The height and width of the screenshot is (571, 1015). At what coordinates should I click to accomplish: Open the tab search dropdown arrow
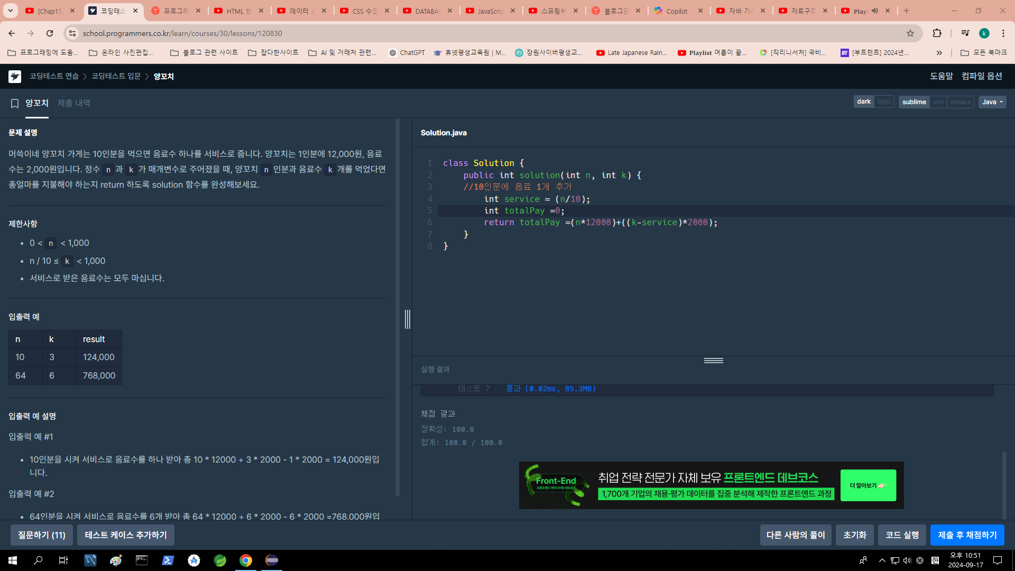coord(10,11)
